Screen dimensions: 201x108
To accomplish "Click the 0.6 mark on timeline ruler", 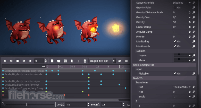I will [x=85, y=67].
